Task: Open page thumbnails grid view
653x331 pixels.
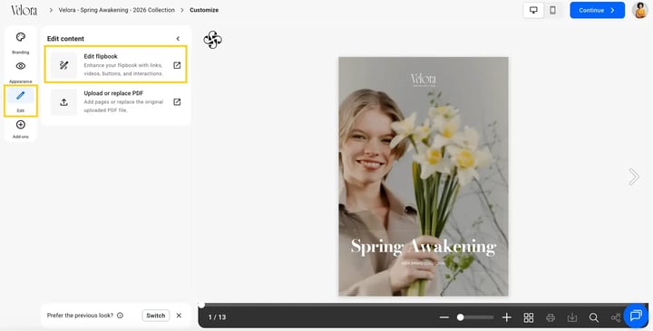Action: point(529,317)
